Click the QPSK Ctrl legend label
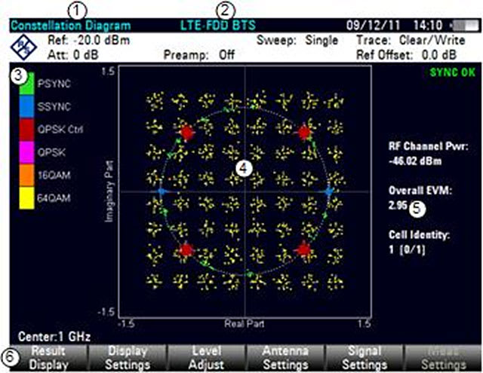Screen dimensions: 483x373 pos(60,130)
